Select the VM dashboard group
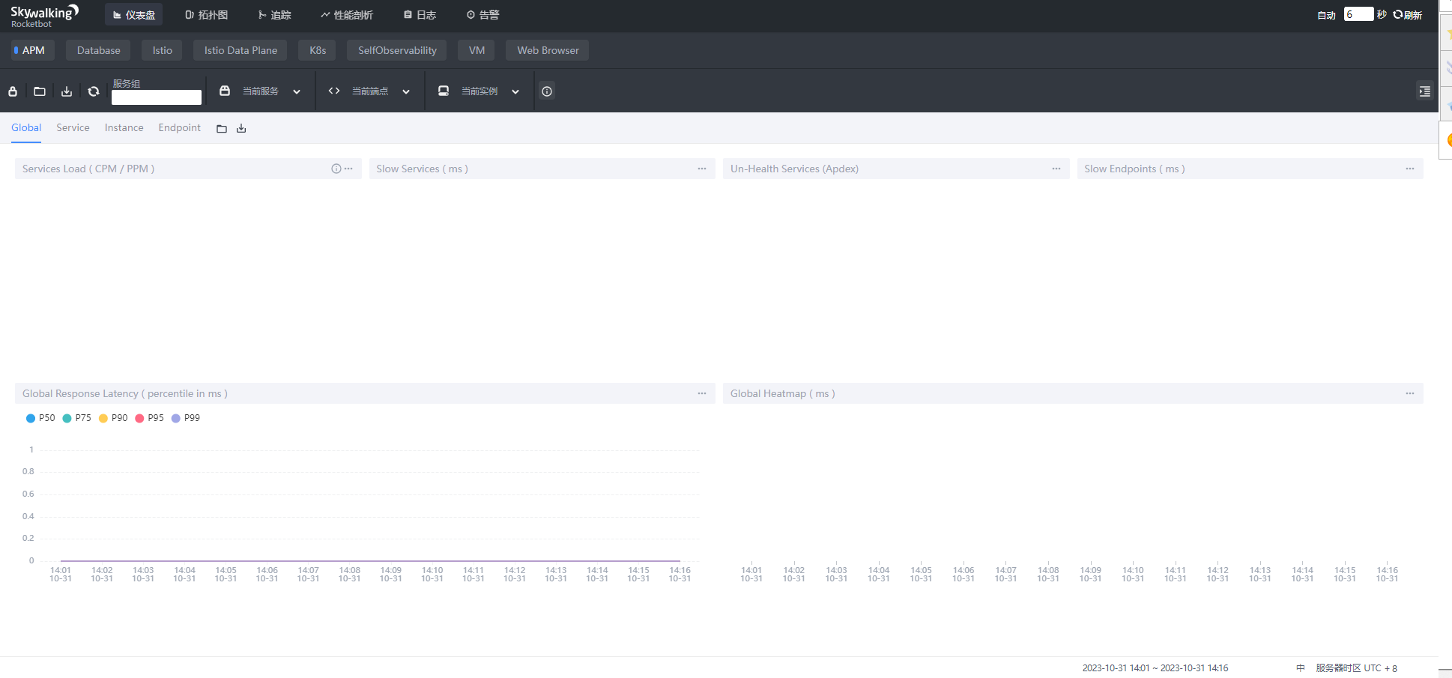 [477, 50]
